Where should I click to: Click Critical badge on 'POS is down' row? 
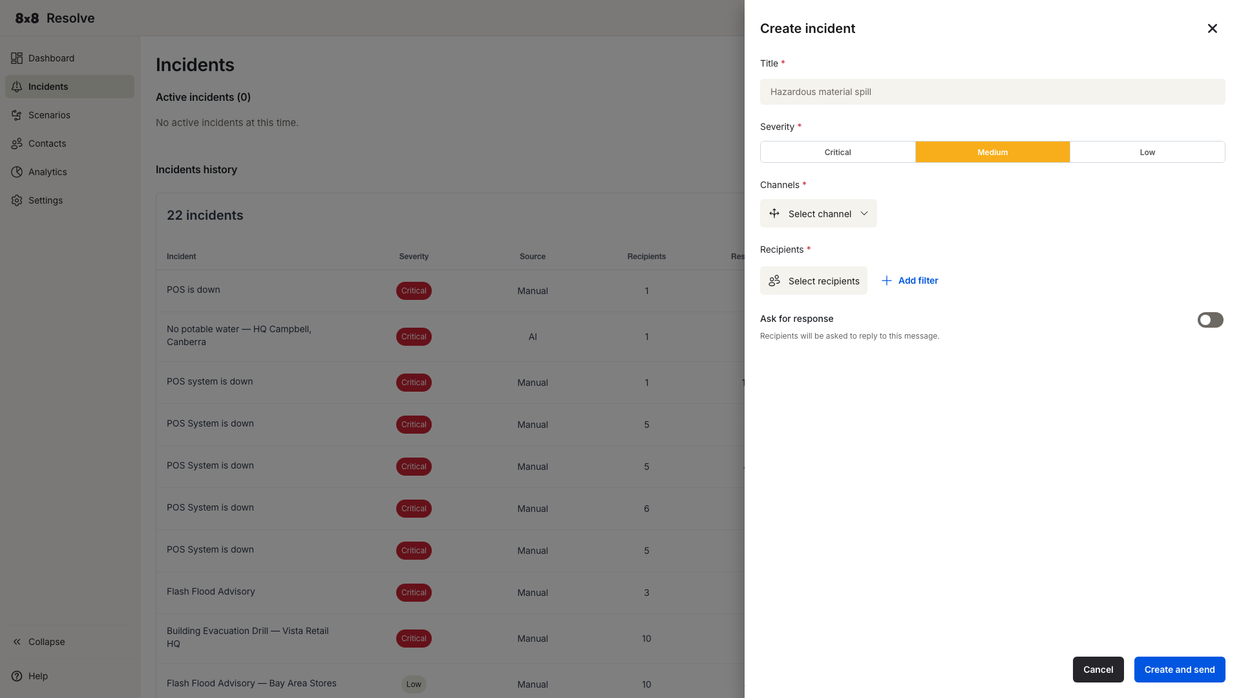pyautogui.click(x=414, y=291)
